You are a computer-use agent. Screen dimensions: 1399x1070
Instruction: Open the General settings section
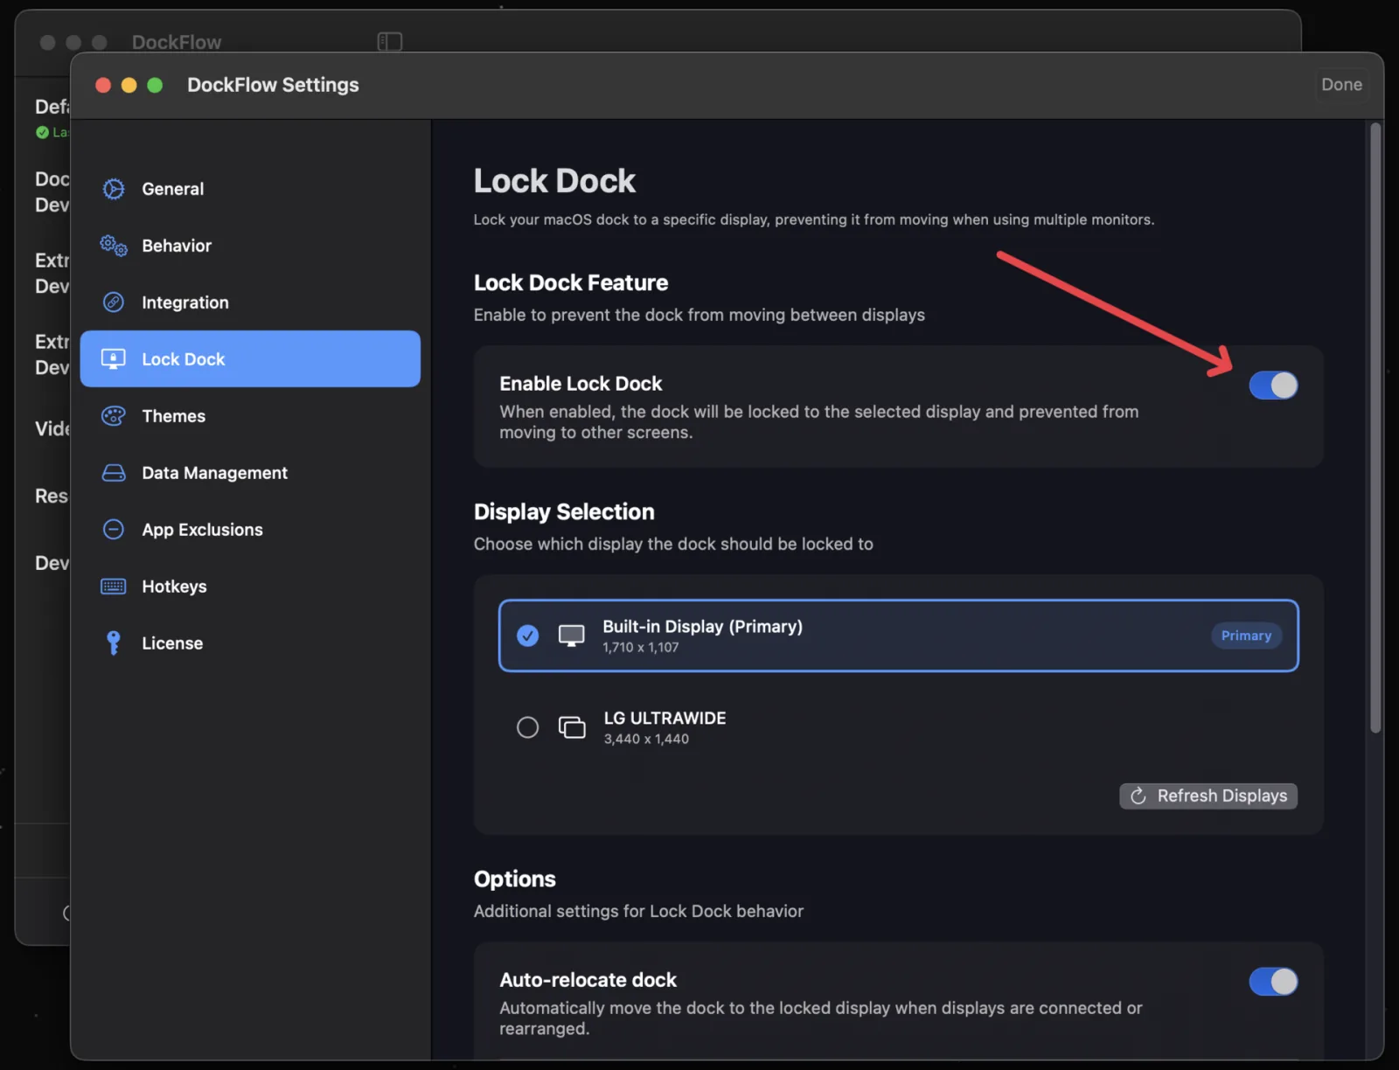pos(250,189)
